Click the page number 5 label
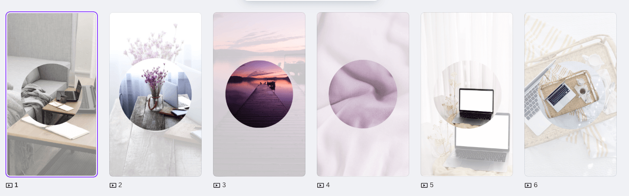Viewport: 629px width, 196px height. tap(432, 185)
